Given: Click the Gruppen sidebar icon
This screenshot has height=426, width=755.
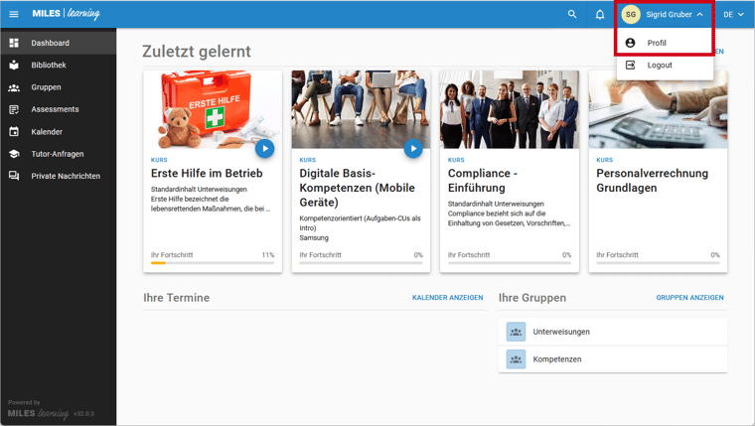Looking at the screenshot, I should 14,87.
